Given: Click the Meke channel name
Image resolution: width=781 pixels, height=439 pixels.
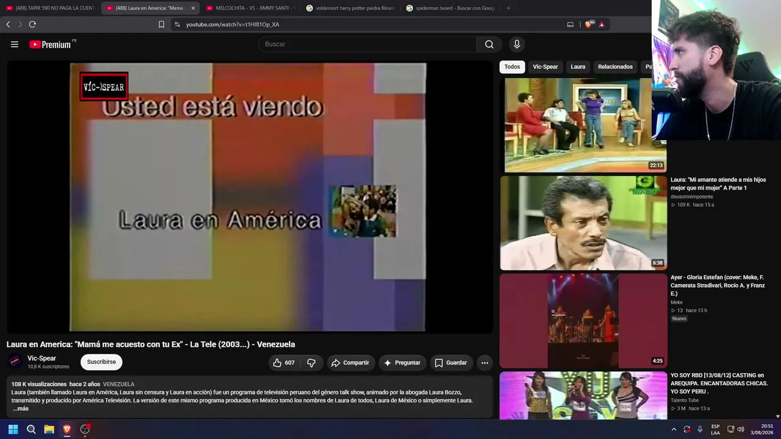Looking at the screenshot, I should click(677, 302).
